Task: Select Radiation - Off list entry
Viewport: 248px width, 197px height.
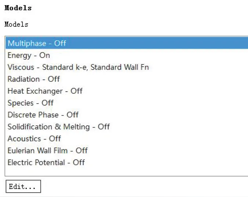Action: click(x=33, y=79)
